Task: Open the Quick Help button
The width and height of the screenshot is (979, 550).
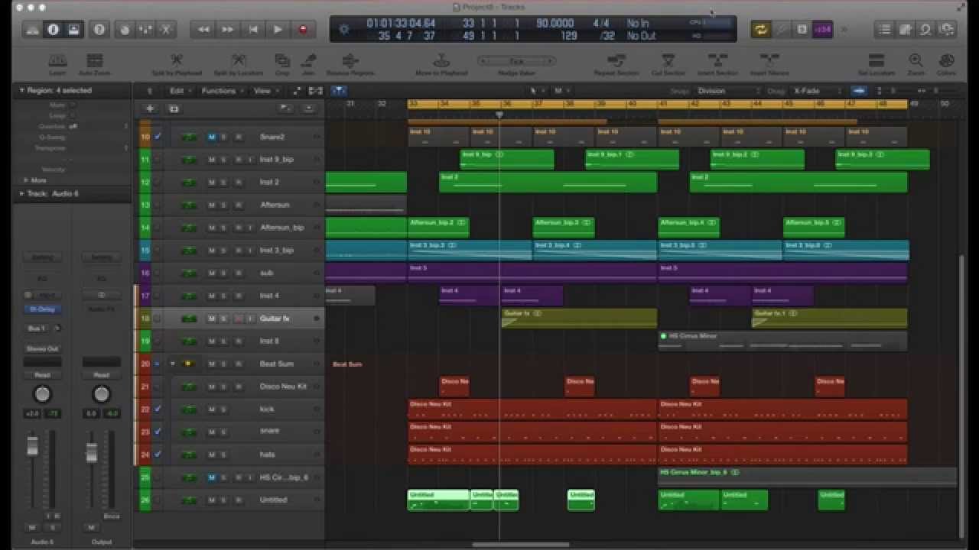Action: click(99, 30)
